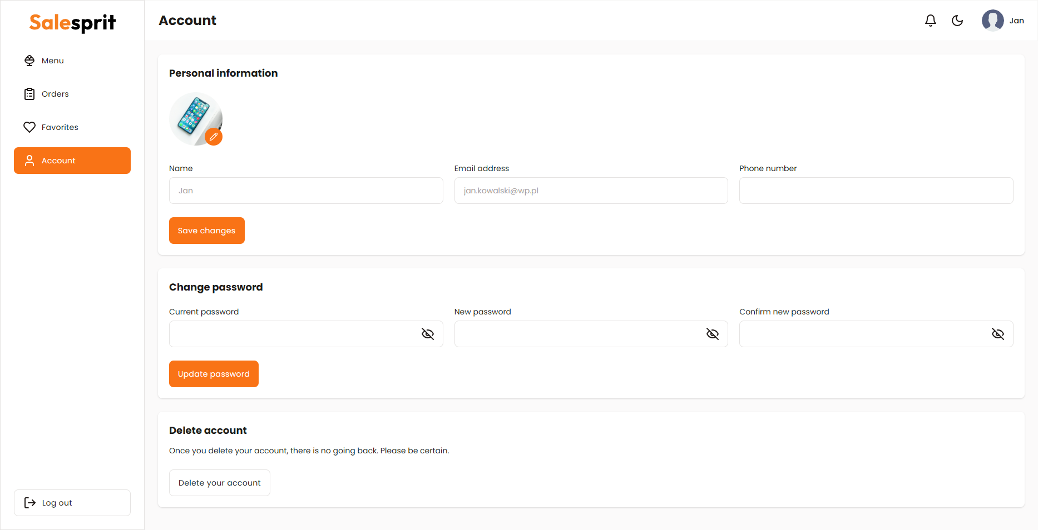
Task: Click the Account person icon
Action: tap(29, 161)
